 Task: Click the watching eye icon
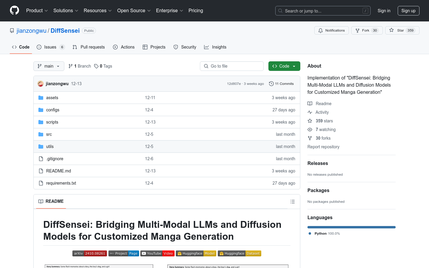[310, 130]
